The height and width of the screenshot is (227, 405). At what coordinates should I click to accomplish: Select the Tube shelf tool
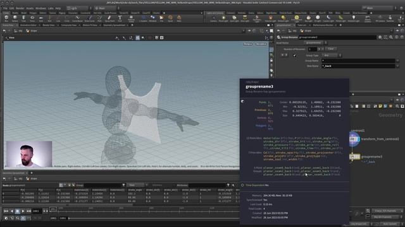coord(23,18)
